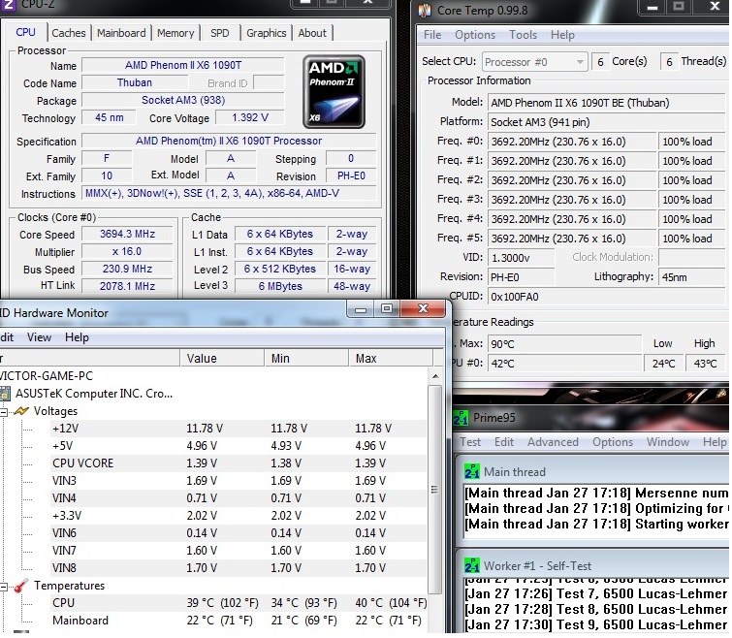This screenshot has height=638, width=732.
Task: Open the SPD tab in CPU-Z
Action: pos(220,33)
